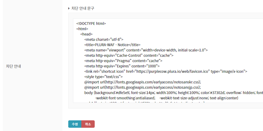Place cursor on Cache-Control meta line
This screenshot has width=263, height=131.
click(x=129, y=55)
